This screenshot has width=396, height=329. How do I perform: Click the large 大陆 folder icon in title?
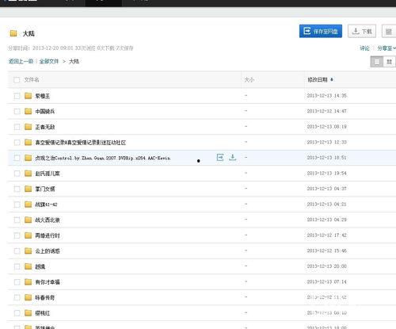click(x=13, y=33)
